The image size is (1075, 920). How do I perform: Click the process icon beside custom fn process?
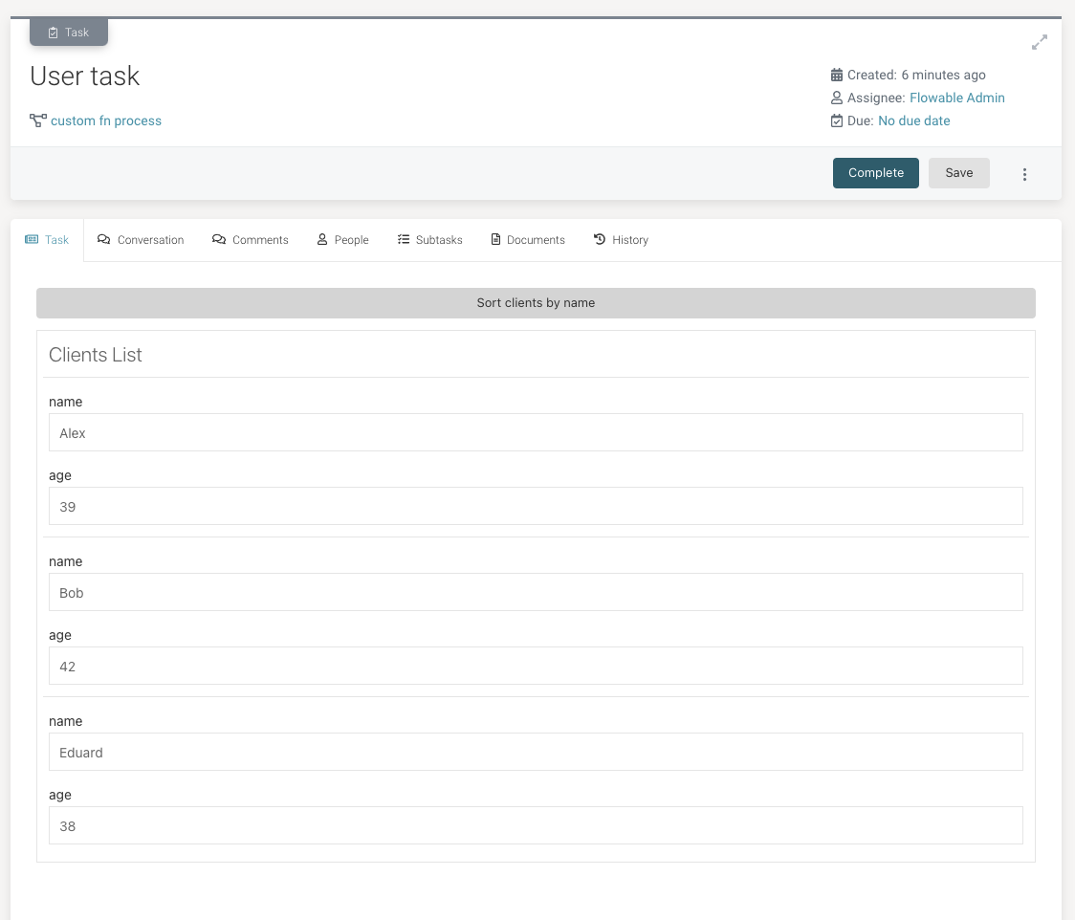click(38, 120)
